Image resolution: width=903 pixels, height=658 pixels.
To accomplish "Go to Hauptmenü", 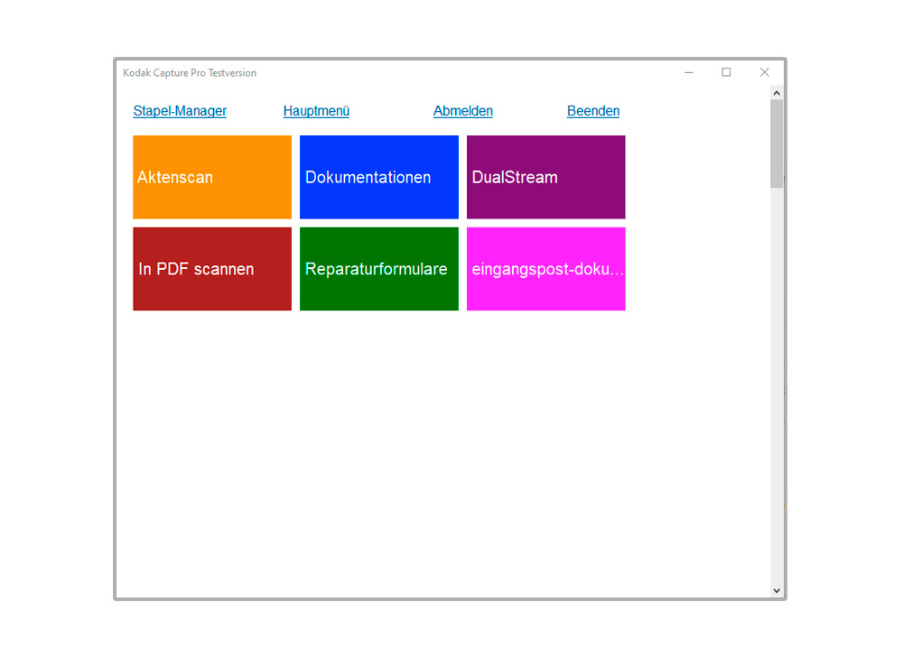I will coord(316,111).
